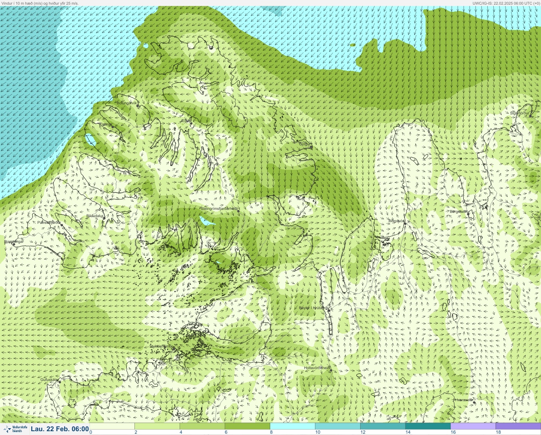Viewport: 541px width, 435px height.
Task: Click the 12–14 m/s teal legend swatch
Action: point(383,426)
